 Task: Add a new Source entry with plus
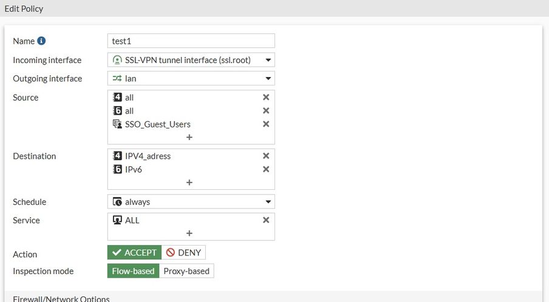[189, 137]
